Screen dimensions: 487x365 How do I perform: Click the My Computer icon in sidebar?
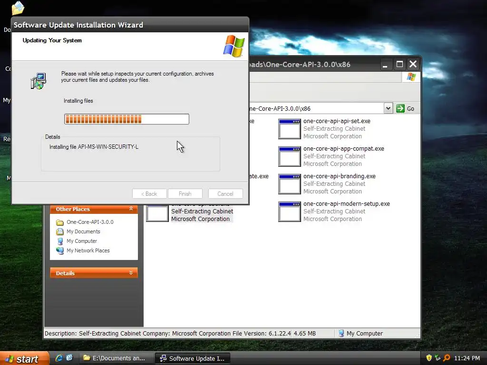[60, 241]
